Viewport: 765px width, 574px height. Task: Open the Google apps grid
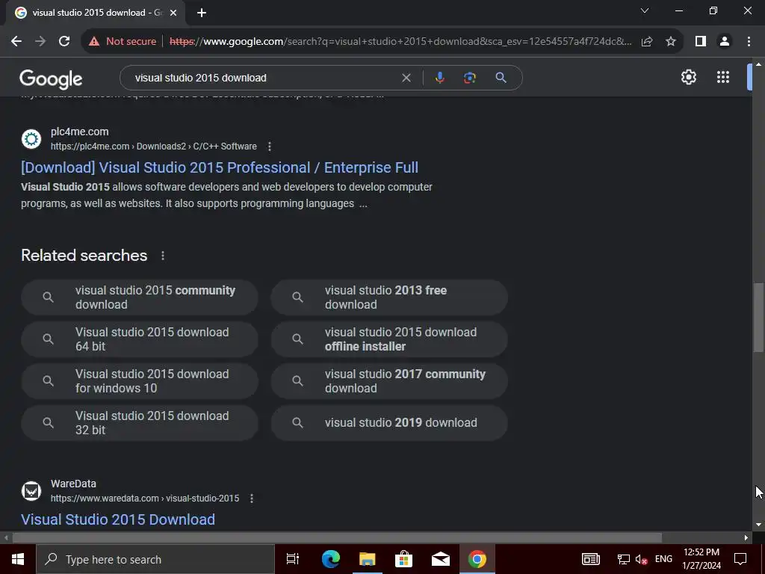click(x=723, y=77)
